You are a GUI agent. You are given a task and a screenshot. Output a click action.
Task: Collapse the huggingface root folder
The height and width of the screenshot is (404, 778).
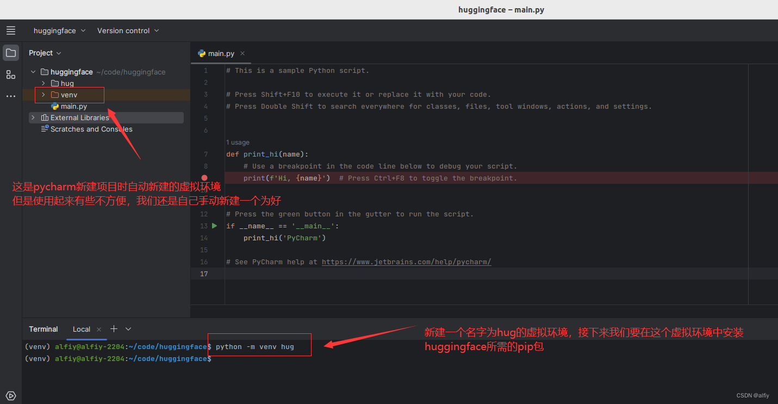[x=33, y=72]
